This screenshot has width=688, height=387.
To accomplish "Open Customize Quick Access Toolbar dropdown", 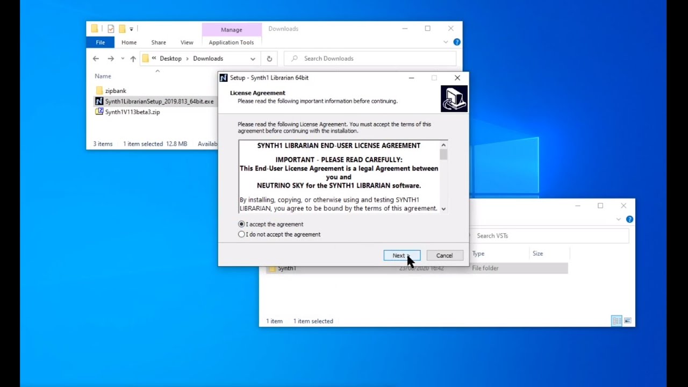I will (131, 29).
